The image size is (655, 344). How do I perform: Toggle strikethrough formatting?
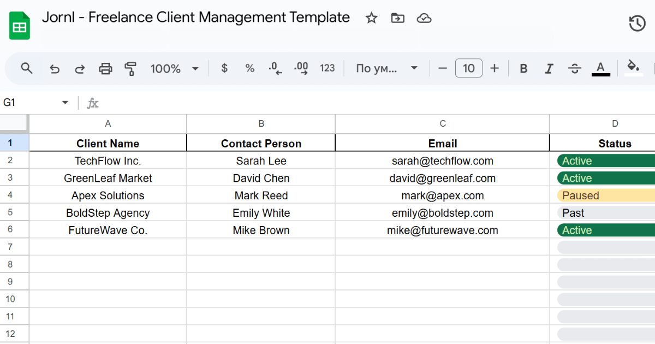pyautogui.click(x=575, y=69)
